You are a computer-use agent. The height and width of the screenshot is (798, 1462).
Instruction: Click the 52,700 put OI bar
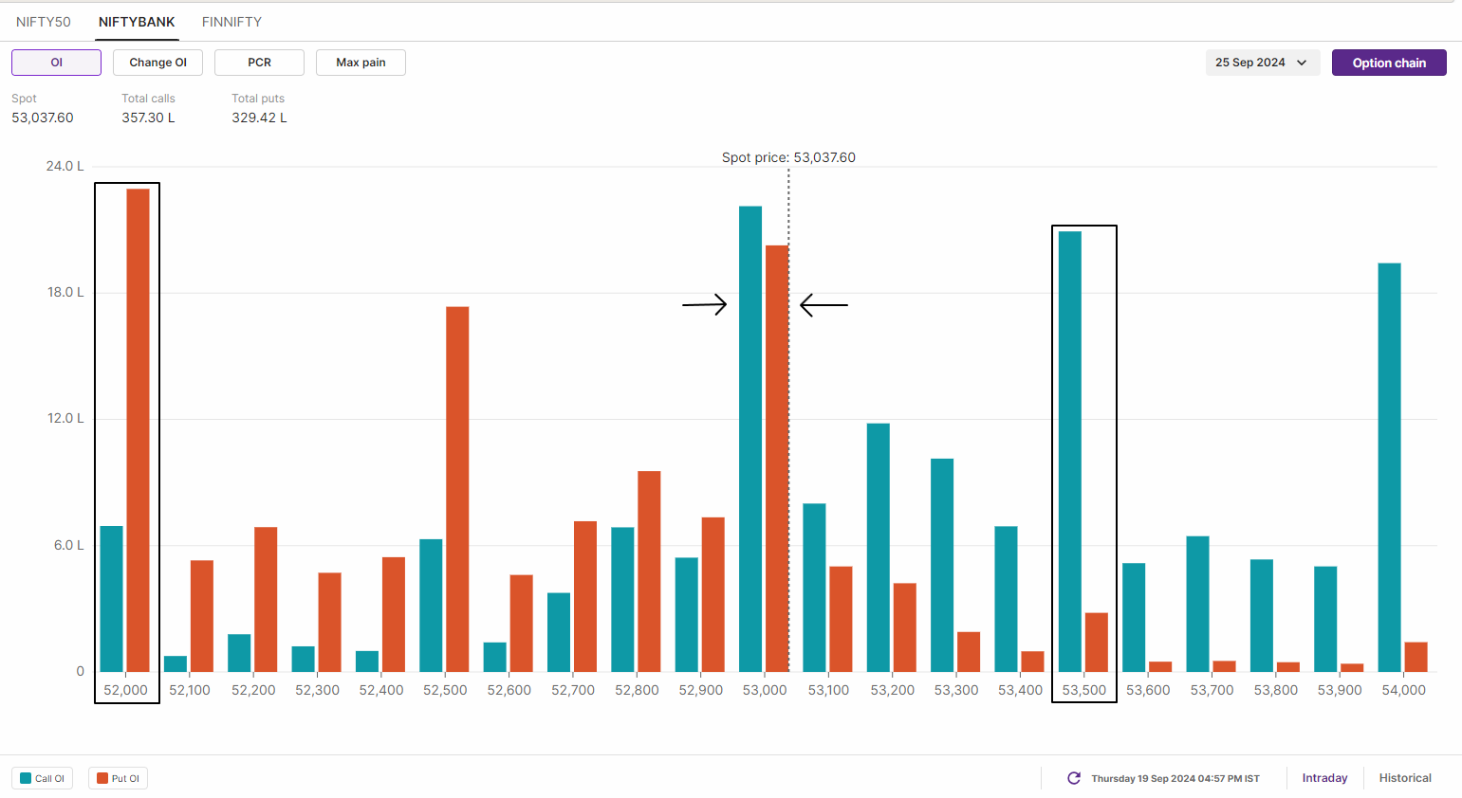tap(585, 597)
